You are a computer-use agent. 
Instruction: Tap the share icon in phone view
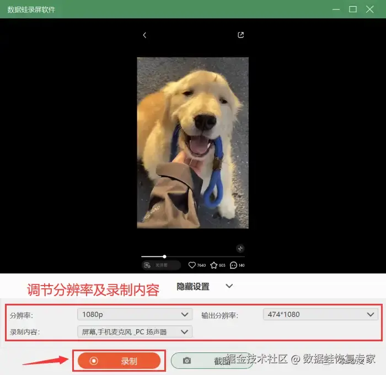click(241, 35)
